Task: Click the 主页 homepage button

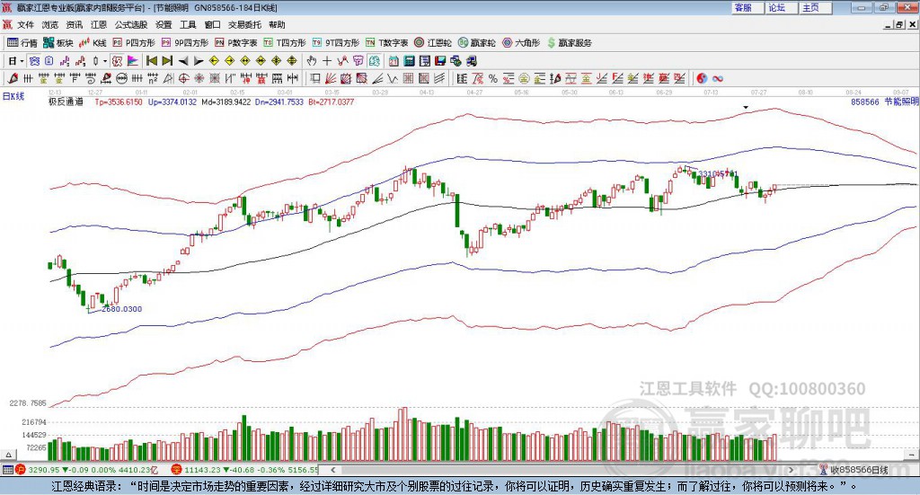Action: tap(815, 7)
